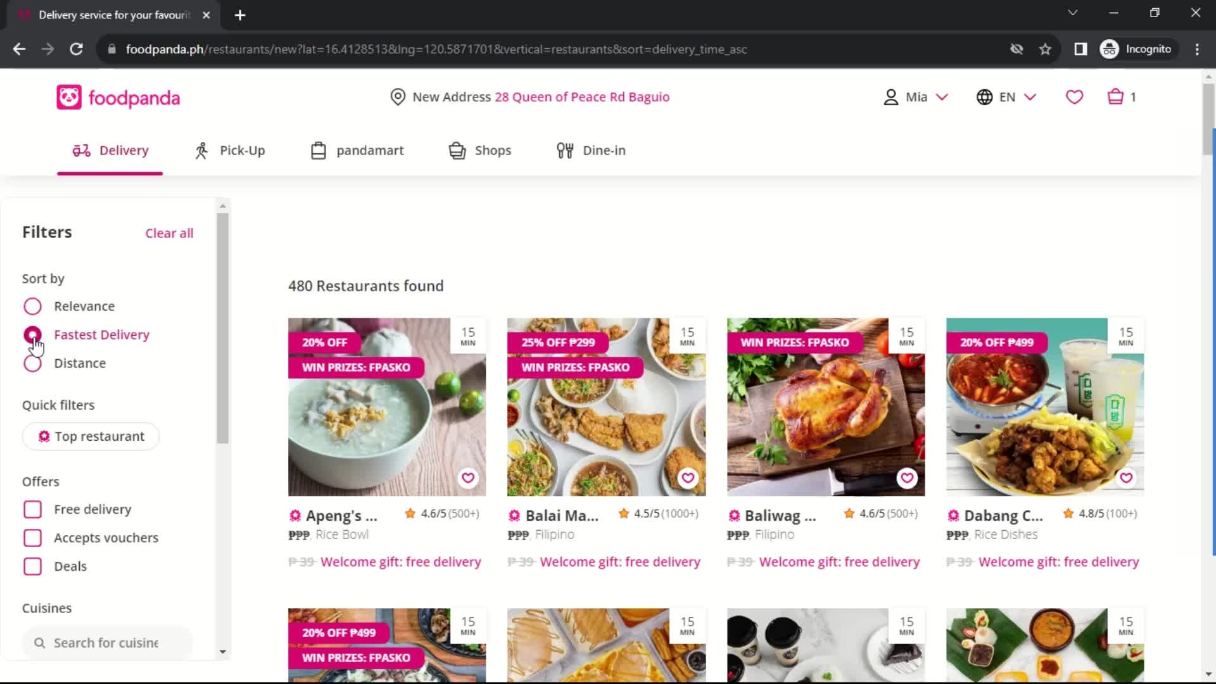The image size is (1216, 684).
Task: Favourite the Dabang C... restaurant heart icon
Action: coord(1126,478)
